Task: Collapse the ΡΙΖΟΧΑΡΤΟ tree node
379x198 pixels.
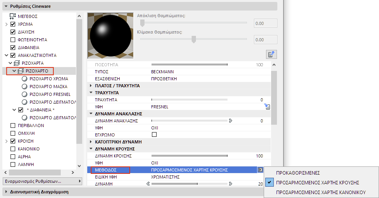Action: coord(14,71)
